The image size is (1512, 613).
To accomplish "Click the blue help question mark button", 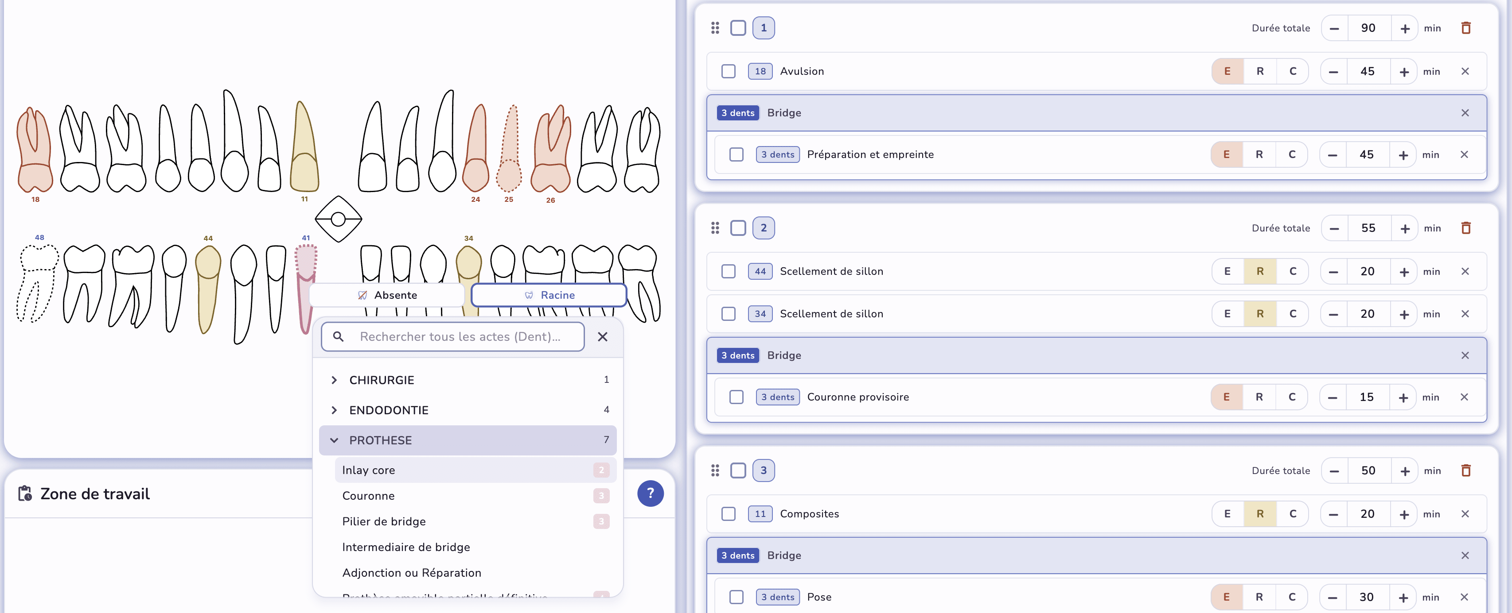I will (651, 493).
